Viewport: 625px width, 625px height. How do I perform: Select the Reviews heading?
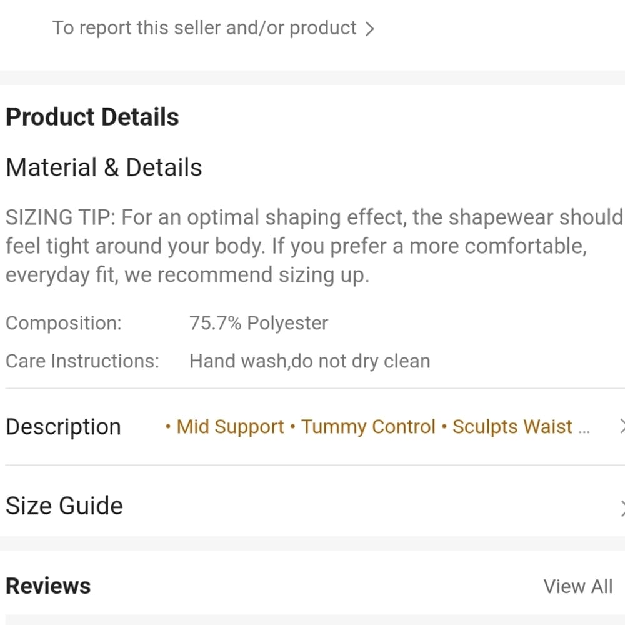[48, 586]
